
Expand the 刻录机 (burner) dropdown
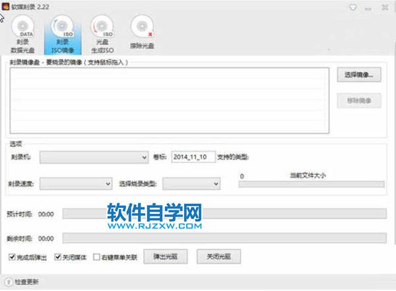94,157
